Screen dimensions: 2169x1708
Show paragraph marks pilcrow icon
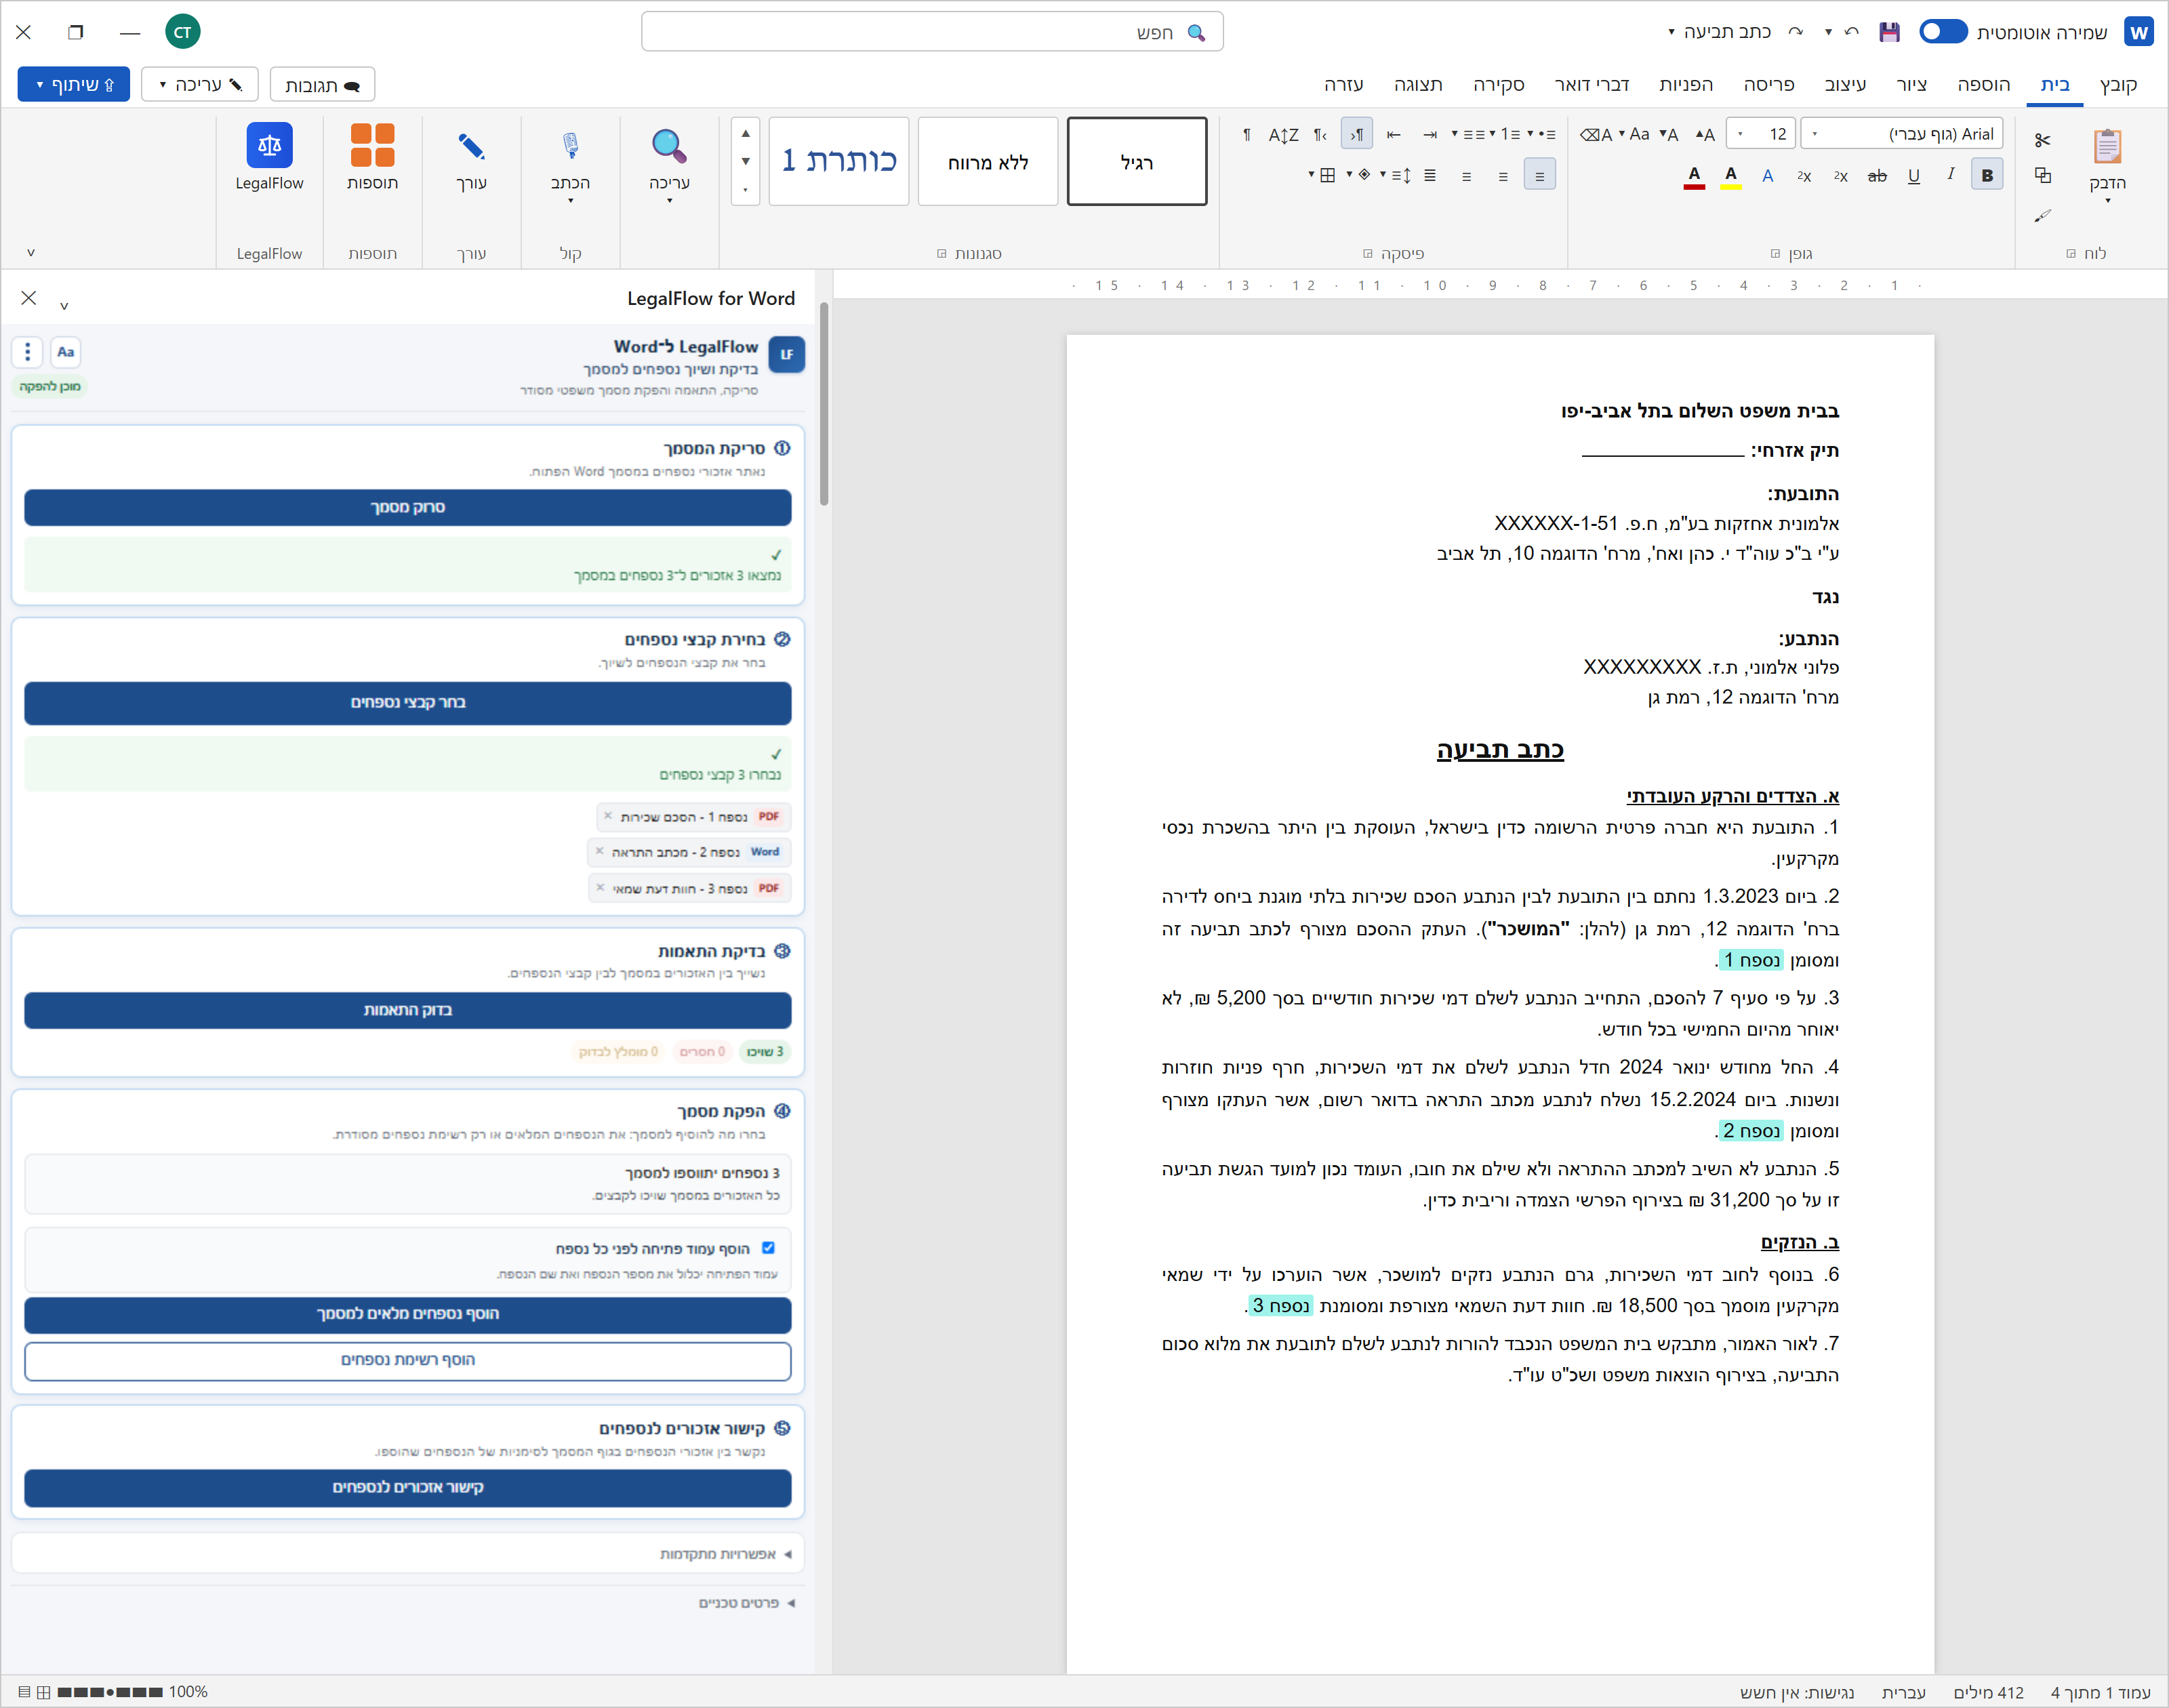coord(1246,134)
